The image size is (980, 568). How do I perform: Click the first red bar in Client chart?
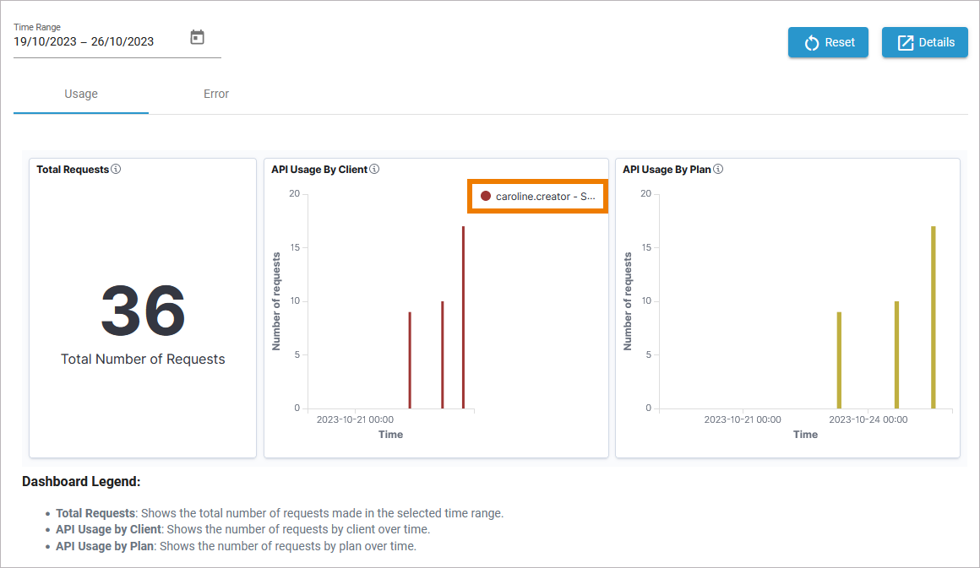point(410,363)
